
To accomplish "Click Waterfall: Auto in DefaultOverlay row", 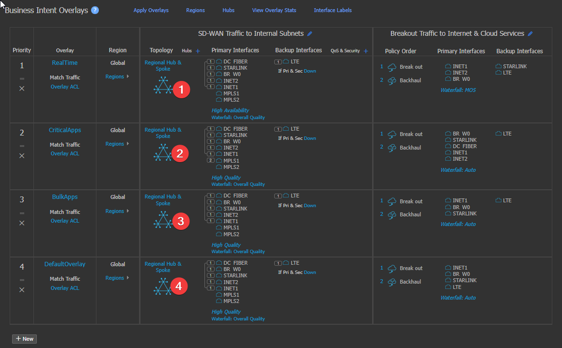I will click(x=458, y=298).
